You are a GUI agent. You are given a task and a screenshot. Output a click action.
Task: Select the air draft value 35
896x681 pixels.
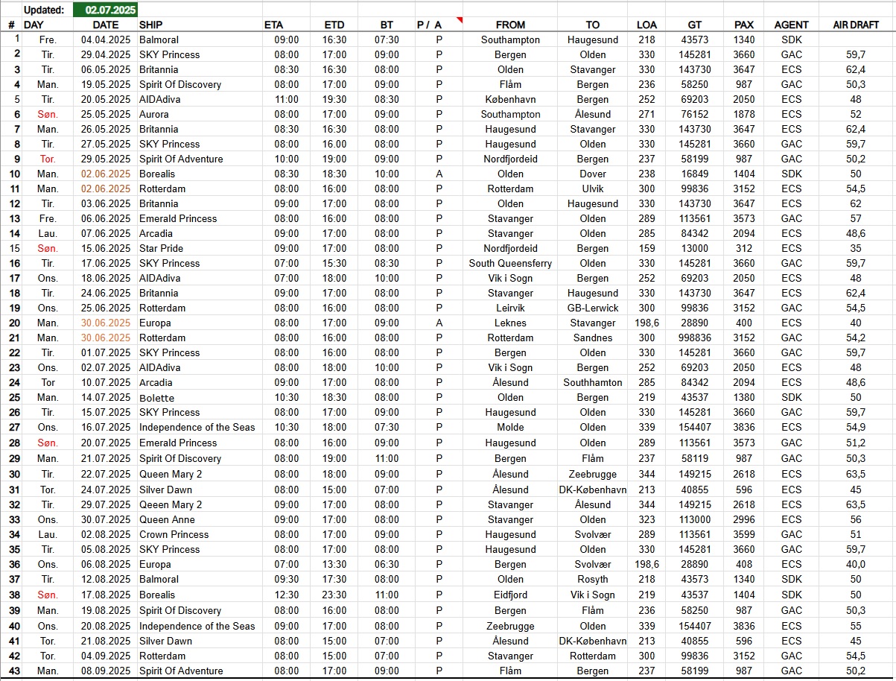click(x=856, y=248)
